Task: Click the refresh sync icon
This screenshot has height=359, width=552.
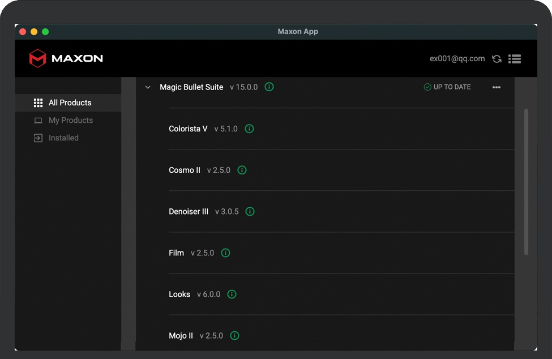Action: pos(497,59)
